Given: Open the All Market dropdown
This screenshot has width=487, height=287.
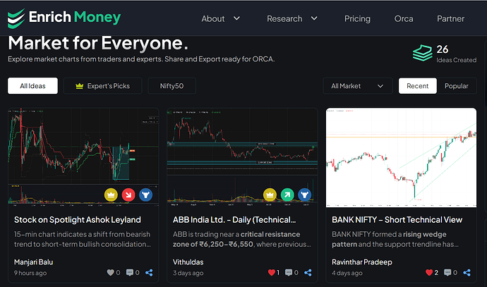Looking at the screenshot, I should tap(358, 86).
